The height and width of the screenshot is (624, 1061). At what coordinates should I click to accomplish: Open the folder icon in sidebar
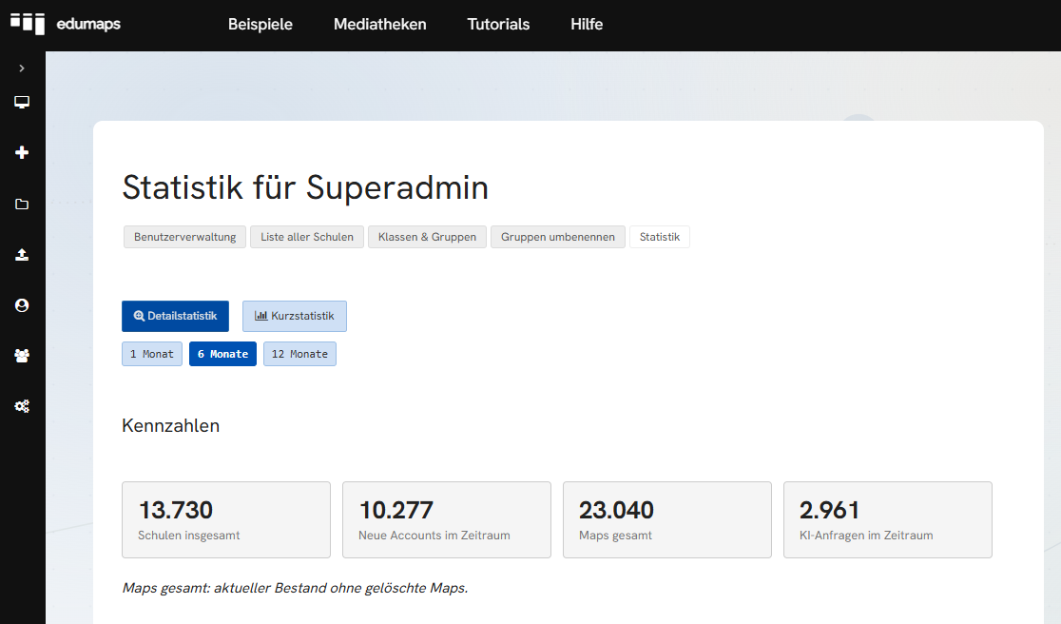[22, 204]
